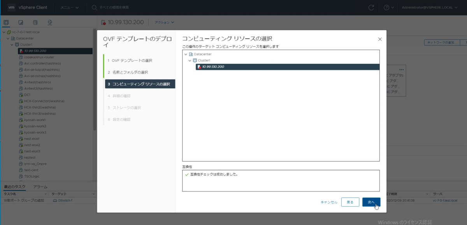Click VM icon of Avitest(hashhiro)
467x225 pixels.
pos(21,82)
